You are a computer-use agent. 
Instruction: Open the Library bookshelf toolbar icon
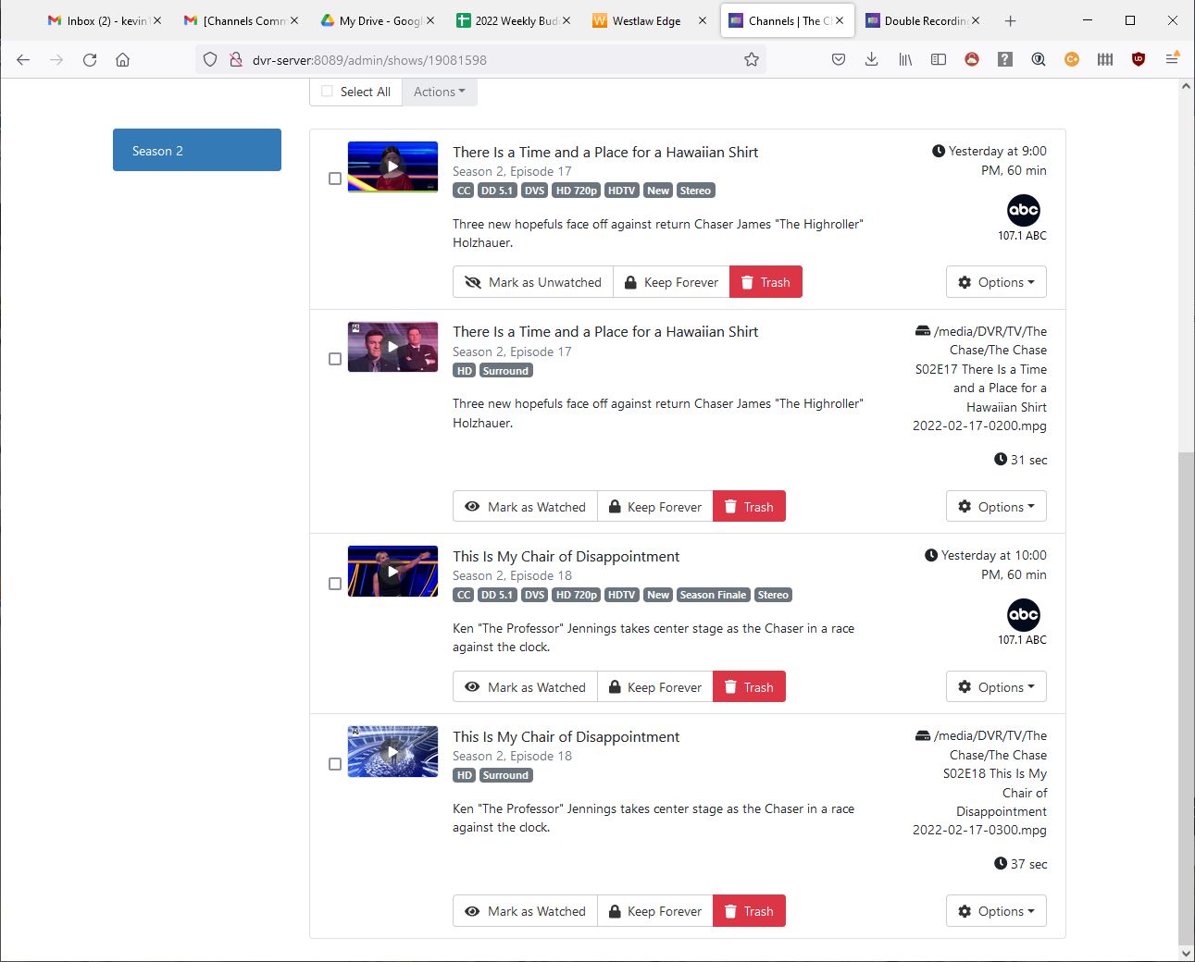tap(904, 59)
